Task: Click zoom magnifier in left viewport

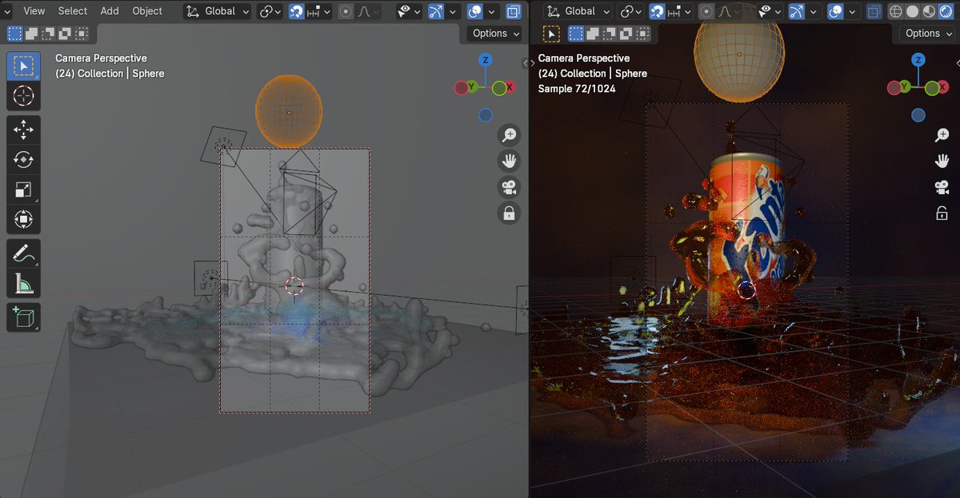Action: [x=509, y=135]
